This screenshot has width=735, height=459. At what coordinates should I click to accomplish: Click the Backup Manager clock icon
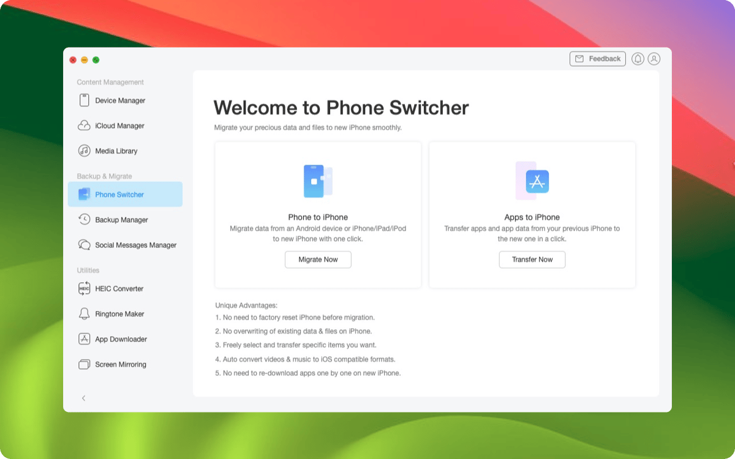(x=85, y=220)
